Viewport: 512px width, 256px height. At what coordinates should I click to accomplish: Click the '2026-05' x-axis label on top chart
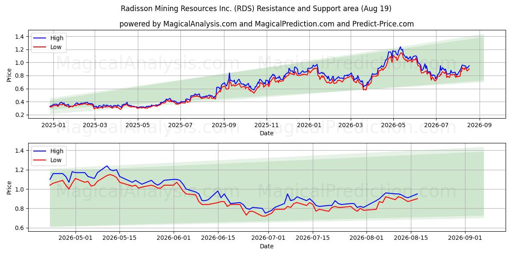(394, 125)
